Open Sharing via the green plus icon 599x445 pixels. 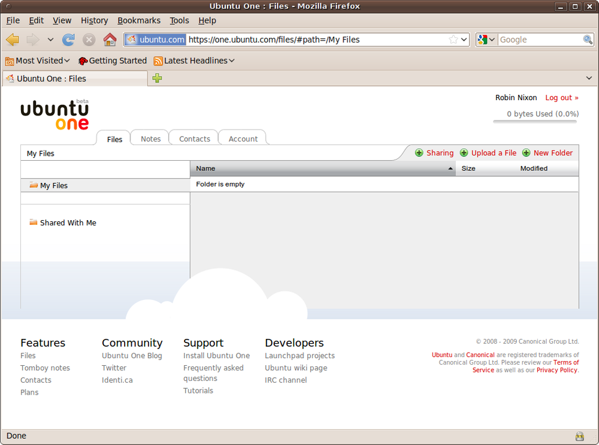point(419,153)
